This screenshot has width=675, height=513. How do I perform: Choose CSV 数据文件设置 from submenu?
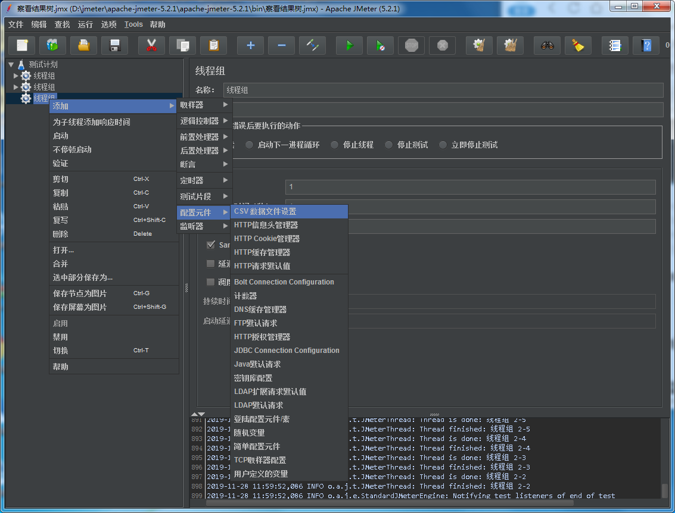pos(290,211)
